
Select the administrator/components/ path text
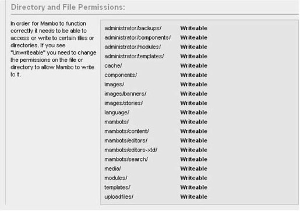pyautogui.click(x=137, y=37)
